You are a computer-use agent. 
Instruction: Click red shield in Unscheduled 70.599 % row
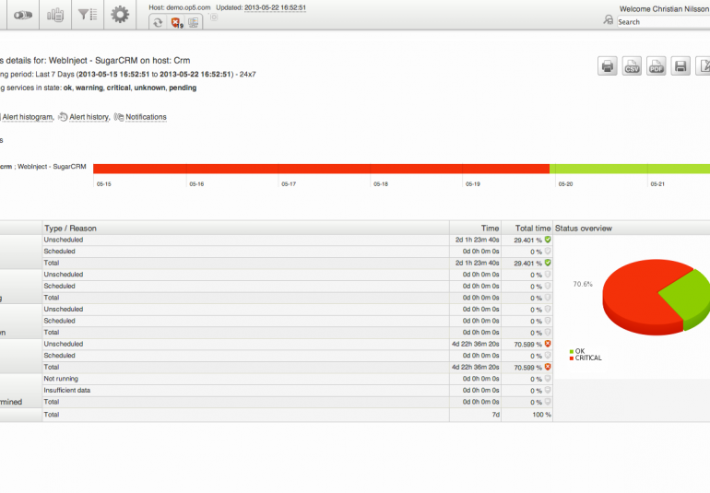pos(548,344)
